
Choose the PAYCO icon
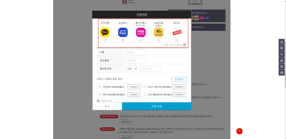pos(176,32)
